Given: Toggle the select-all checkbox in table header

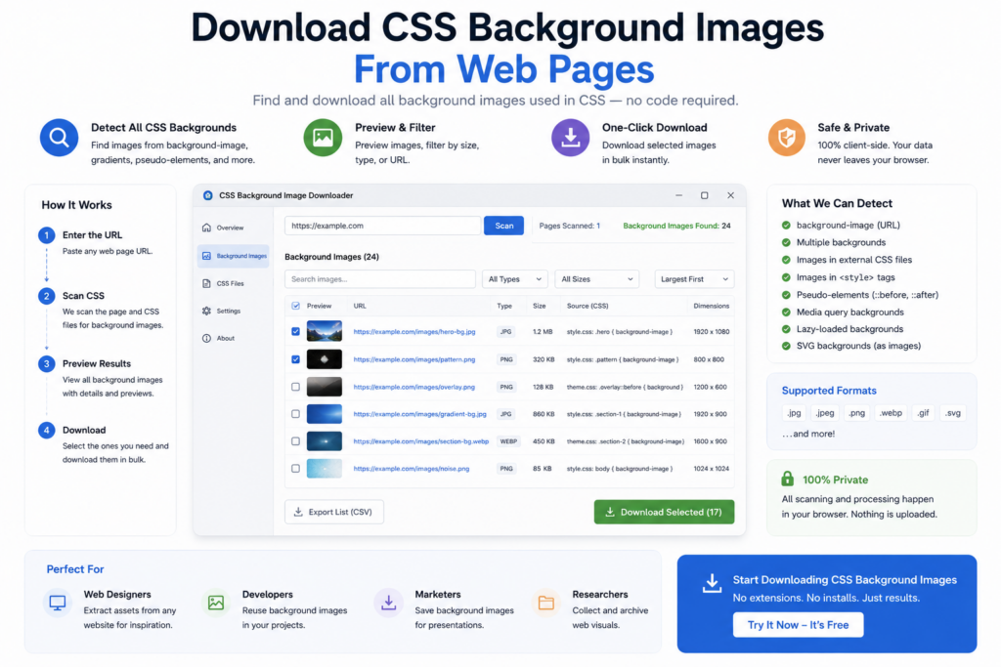Looking at the screenshot, I should pyautogui.click(x=295, y=306).
